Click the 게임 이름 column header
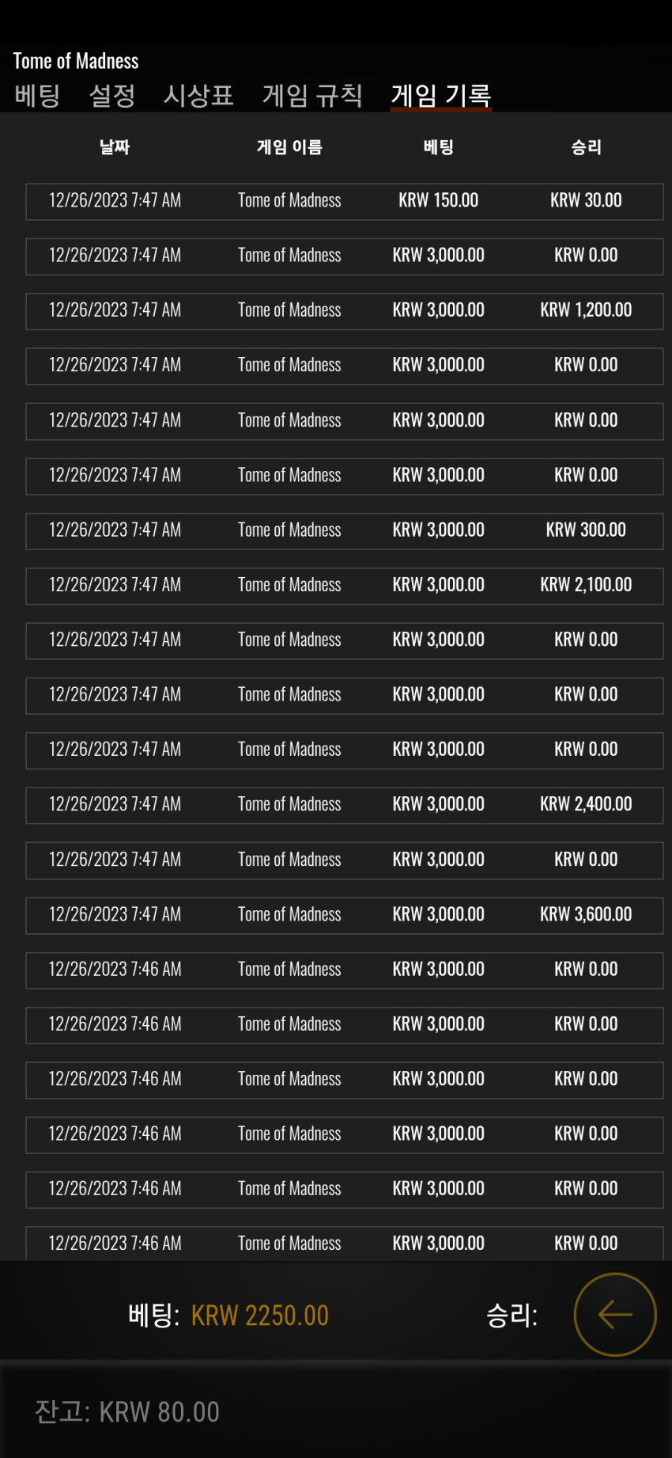 tap(289, 147)
